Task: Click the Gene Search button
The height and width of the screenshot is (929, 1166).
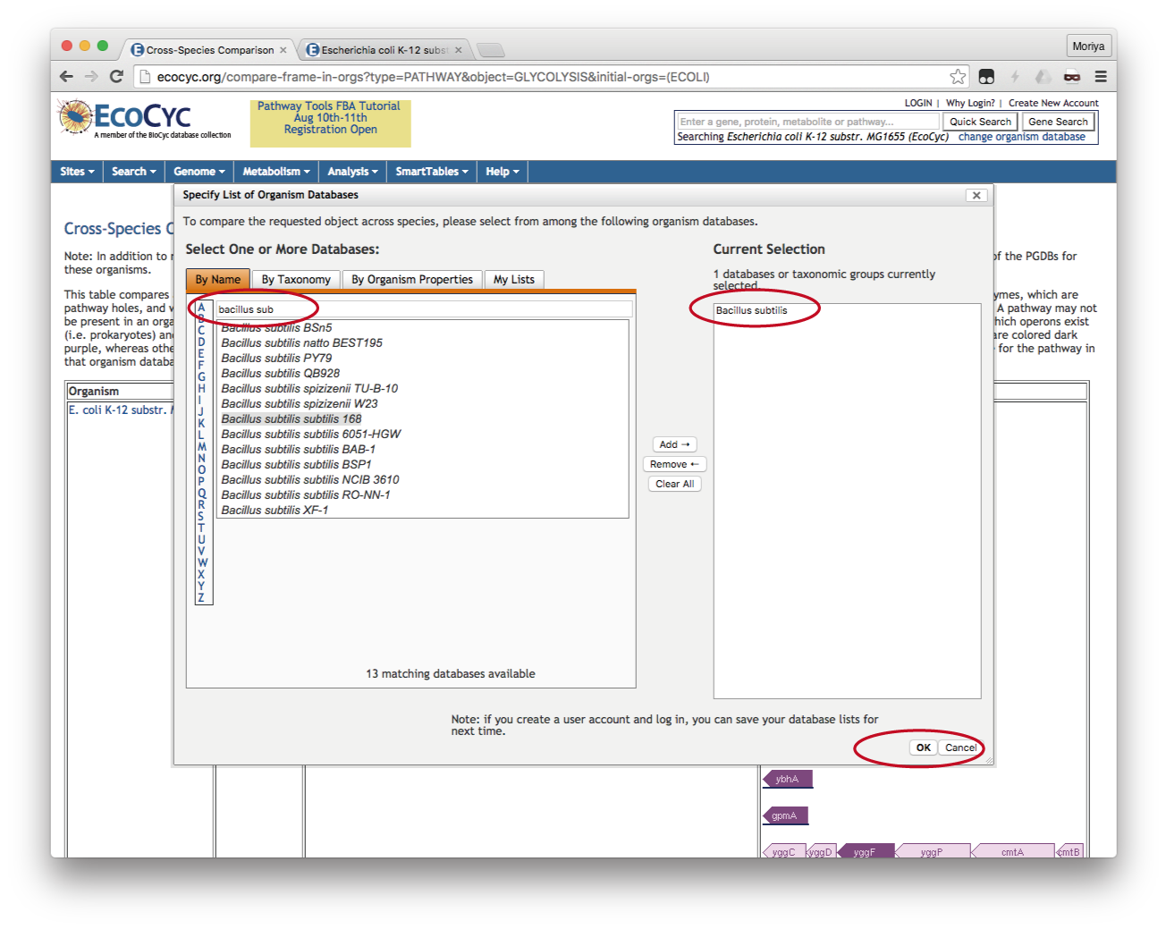Action: (x=1058, y=122)
